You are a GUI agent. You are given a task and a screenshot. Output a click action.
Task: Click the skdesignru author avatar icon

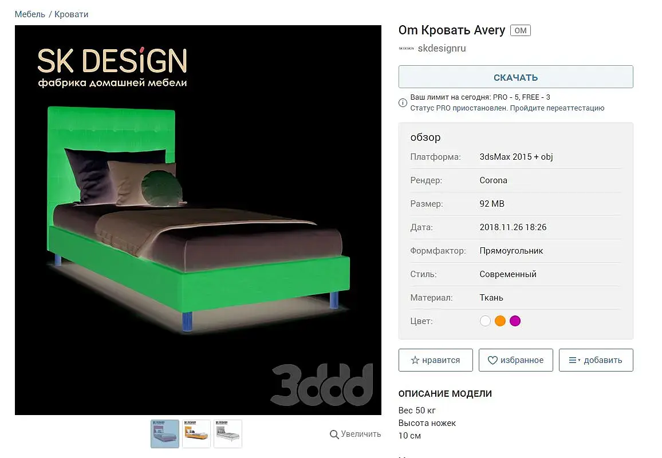click(406, 49)
